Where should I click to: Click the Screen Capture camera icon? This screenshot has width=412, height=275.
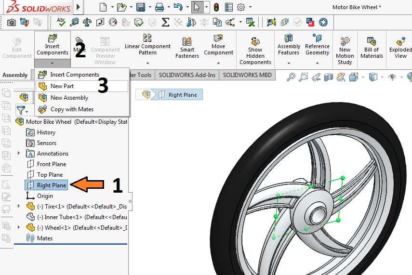(x=11, y=22)
